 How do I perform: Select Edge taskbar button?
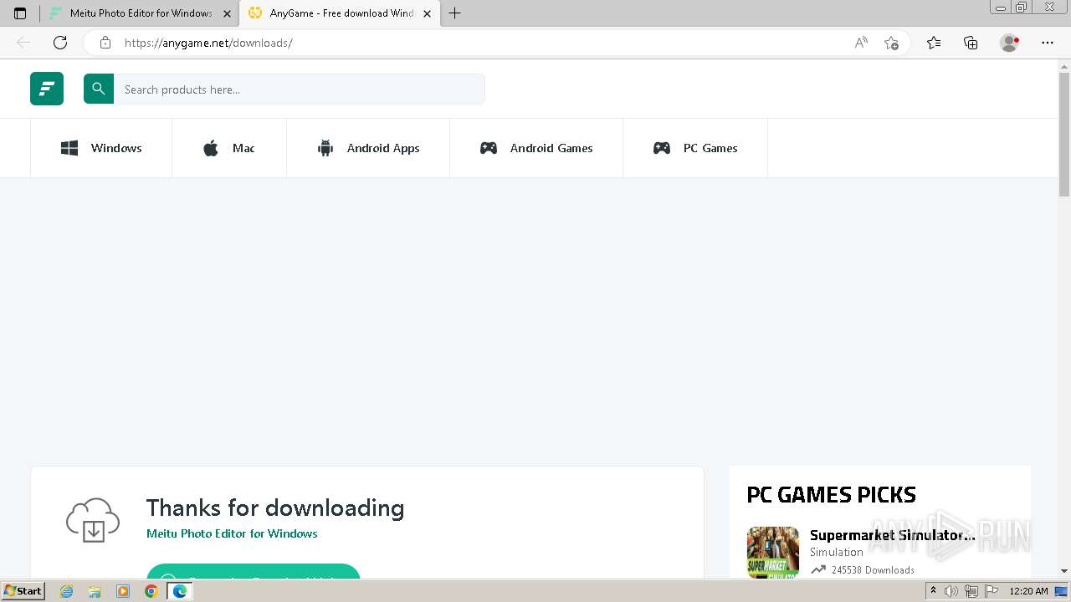coord(180,591)
